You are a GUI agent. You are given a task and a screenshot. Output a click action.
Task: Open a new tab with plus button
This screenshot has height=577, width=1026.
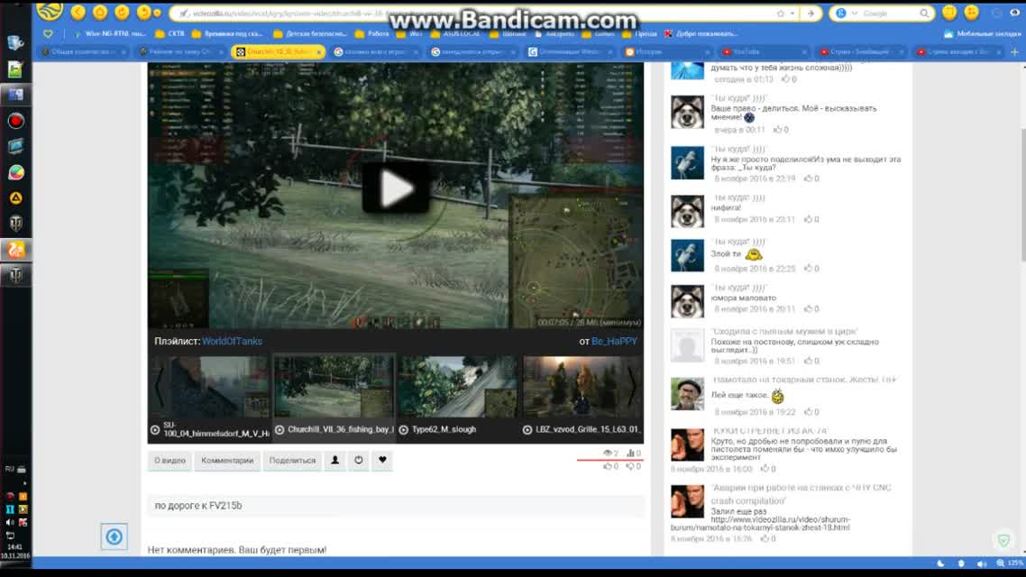coord(1014,51)
